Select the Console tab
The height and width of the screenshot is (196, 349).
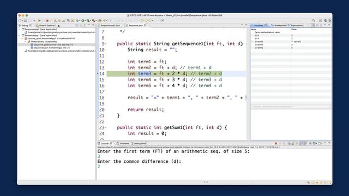pos(105,144)
